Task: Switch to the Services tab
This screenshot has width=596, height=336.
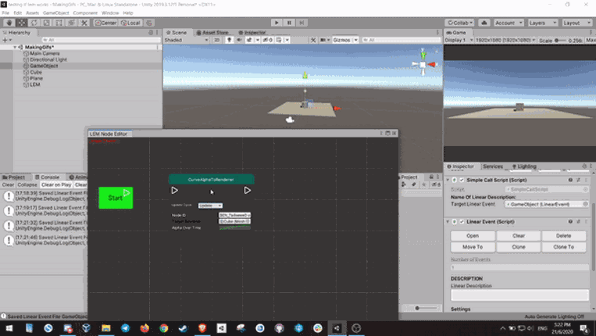Action: pos(493,166)
